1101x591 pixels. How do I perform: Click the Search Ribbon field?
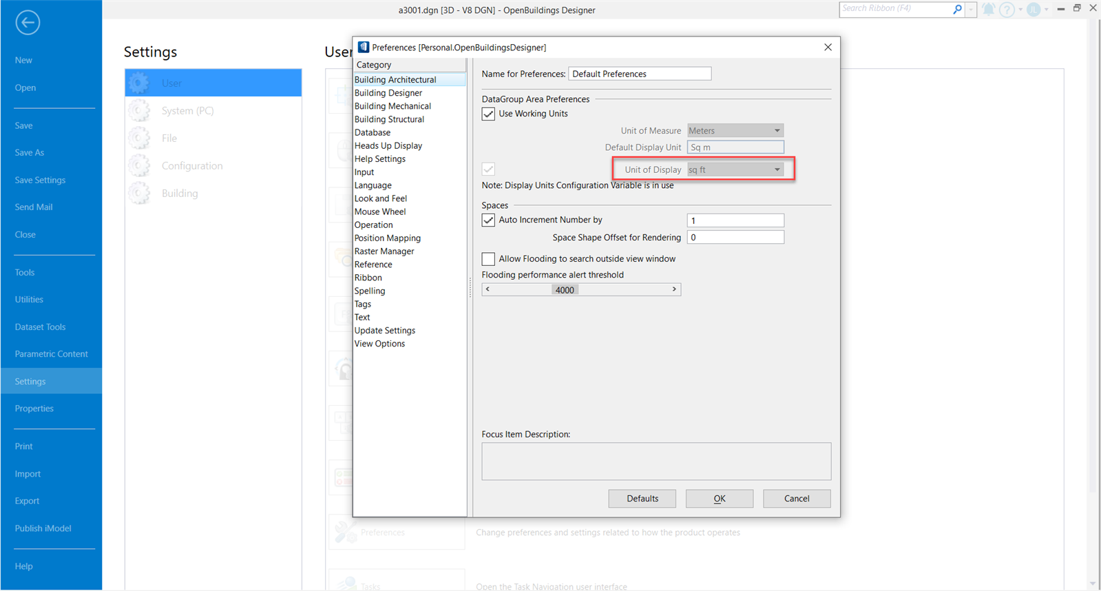(895, 9)
